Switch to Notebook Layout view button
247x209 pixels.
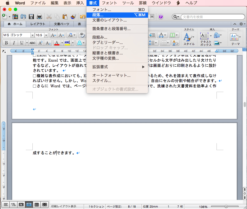[x=37, y=205]
